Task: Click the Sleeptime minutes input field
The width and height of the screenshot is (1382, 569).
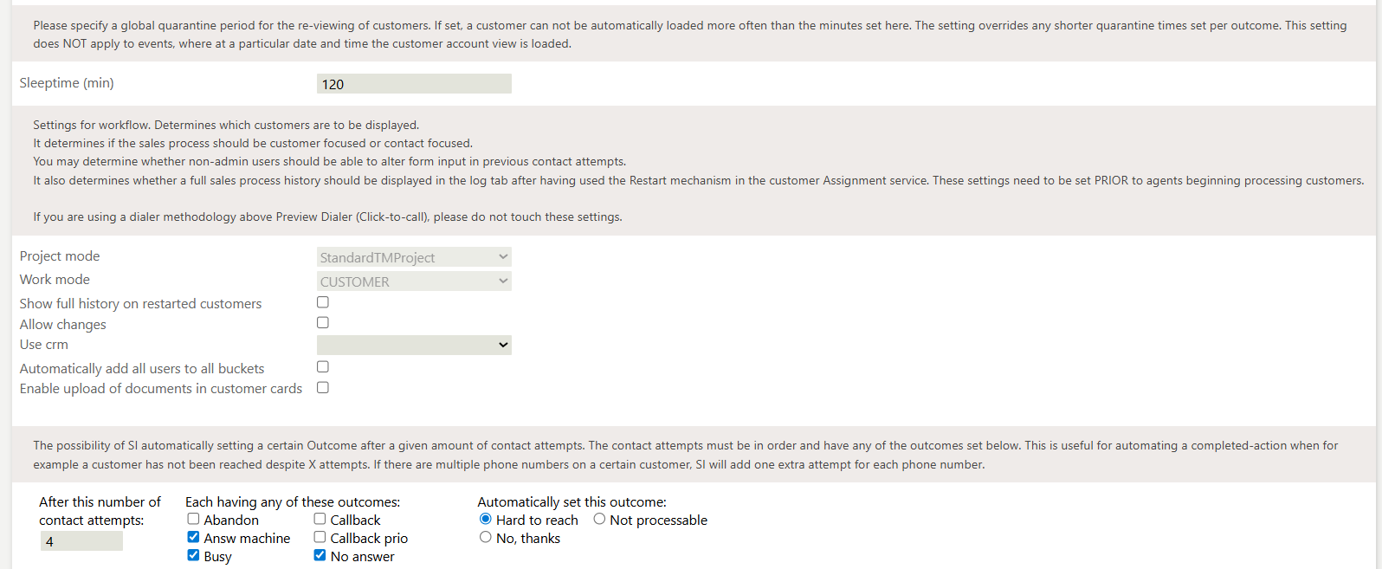Action: click(414, 84)
